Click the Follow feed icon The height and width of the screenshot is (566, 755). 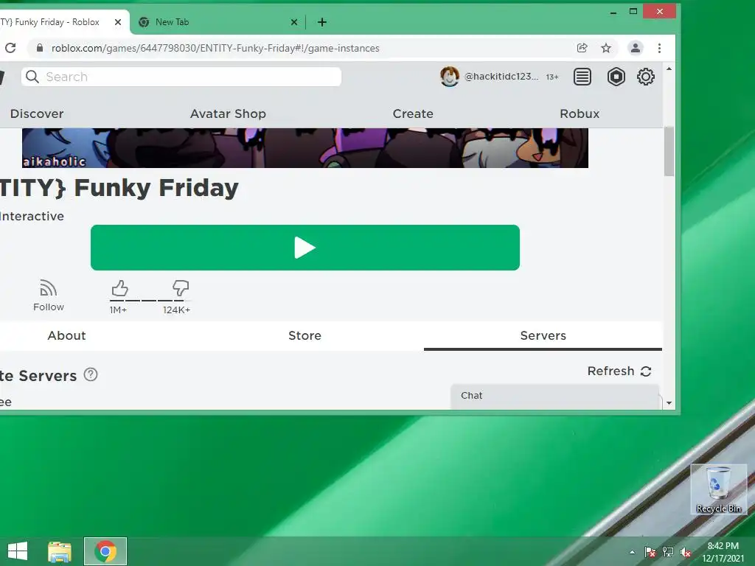[48, 288]
